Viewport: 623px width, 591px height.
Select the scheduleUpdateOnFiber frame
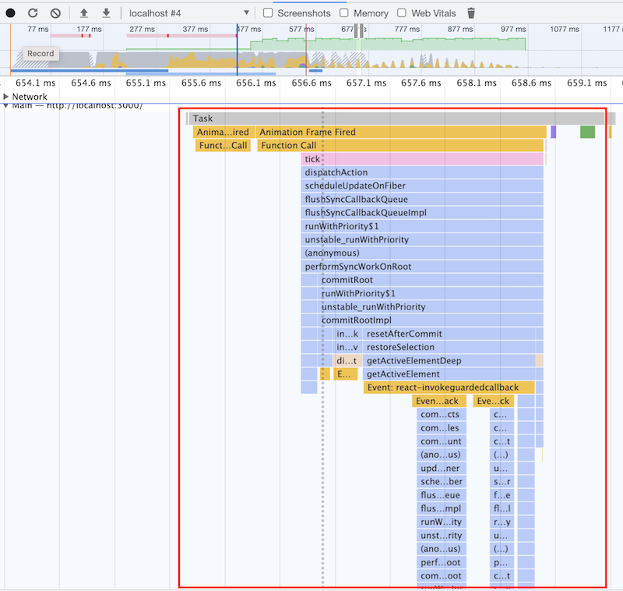coord(422,186)
